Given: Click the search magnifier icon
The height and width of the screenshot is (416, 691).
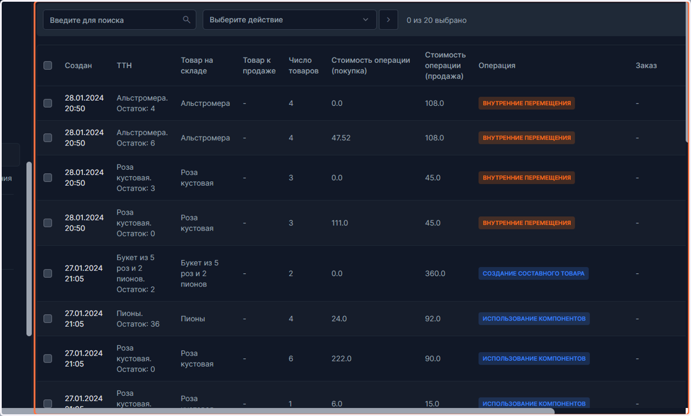Looking at the screenshot, I should pyautogui.click(x=187, y=20).
